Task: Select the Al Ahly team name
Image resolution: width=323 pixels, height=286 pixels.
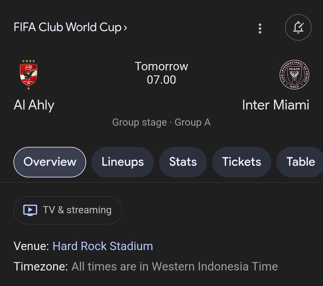Action: point(34,105)
